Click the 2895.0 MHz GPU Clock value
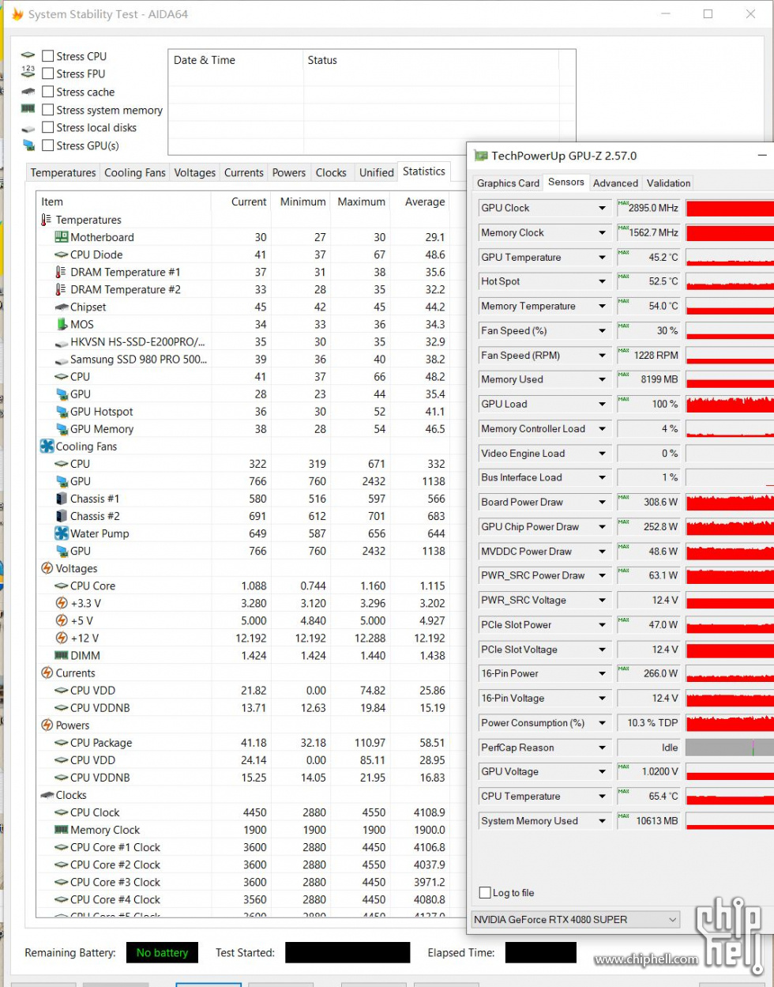 coord(648,208)
